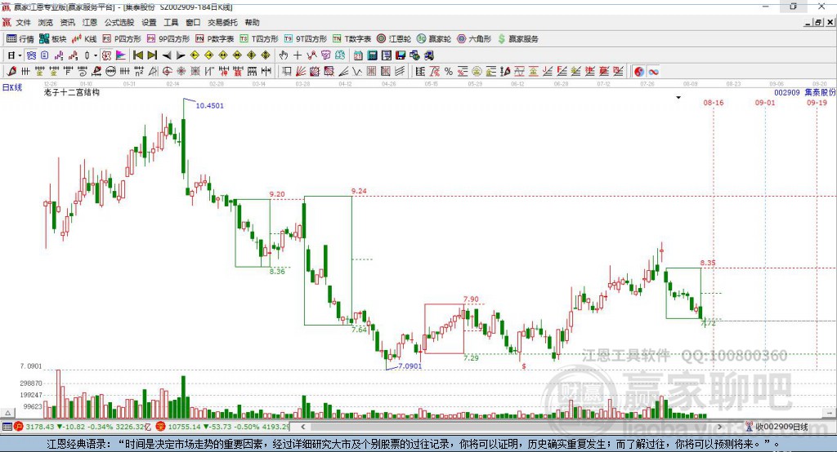
Task: Open the candlestick type dropdown arrow
Action: tap(95, 55)
